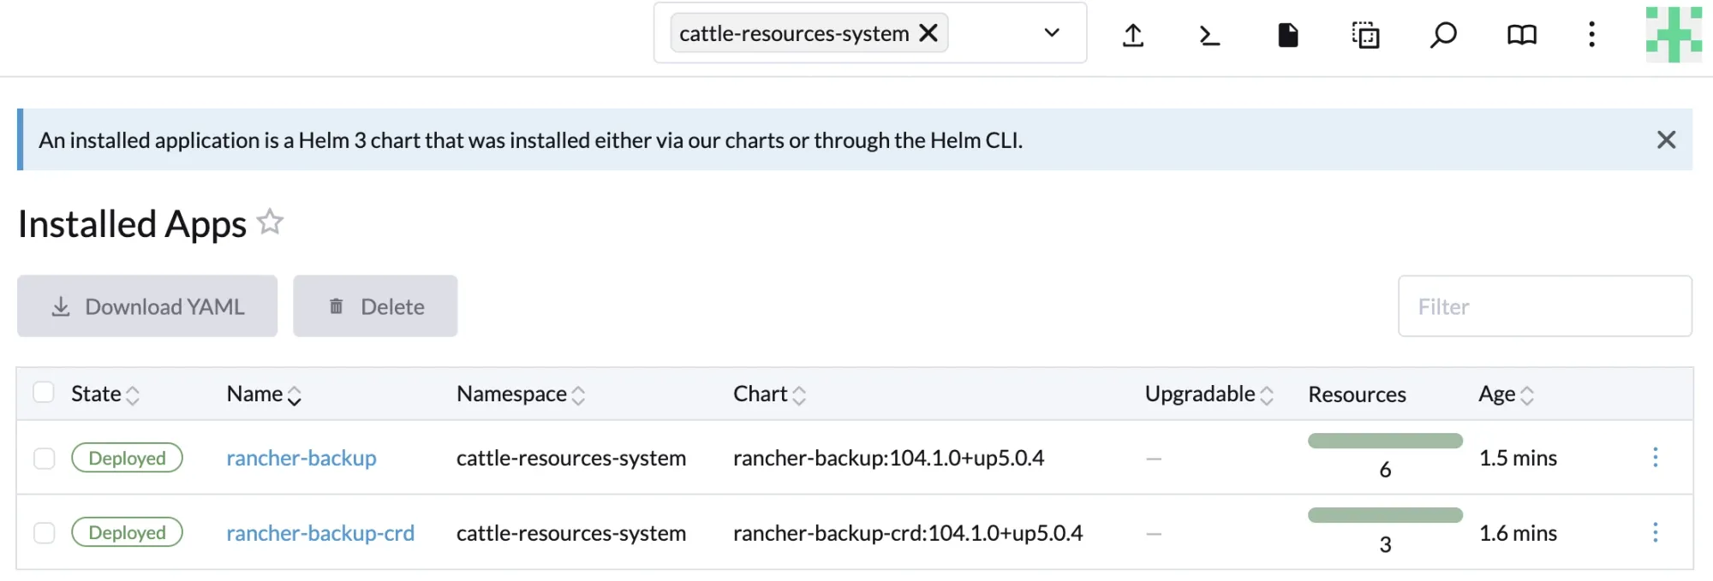Open row actions menu for rancher-backup-crd
The width and height of the screenshot is (1713, 581).
[1655, 533]
